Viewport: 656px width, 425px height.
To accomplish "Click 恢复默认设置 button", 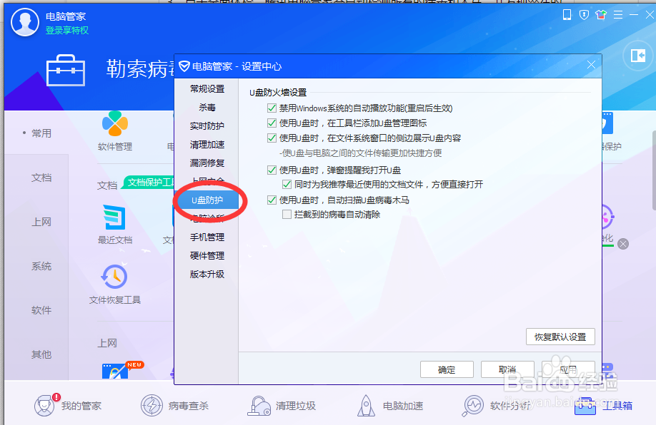I will (560, 337).
